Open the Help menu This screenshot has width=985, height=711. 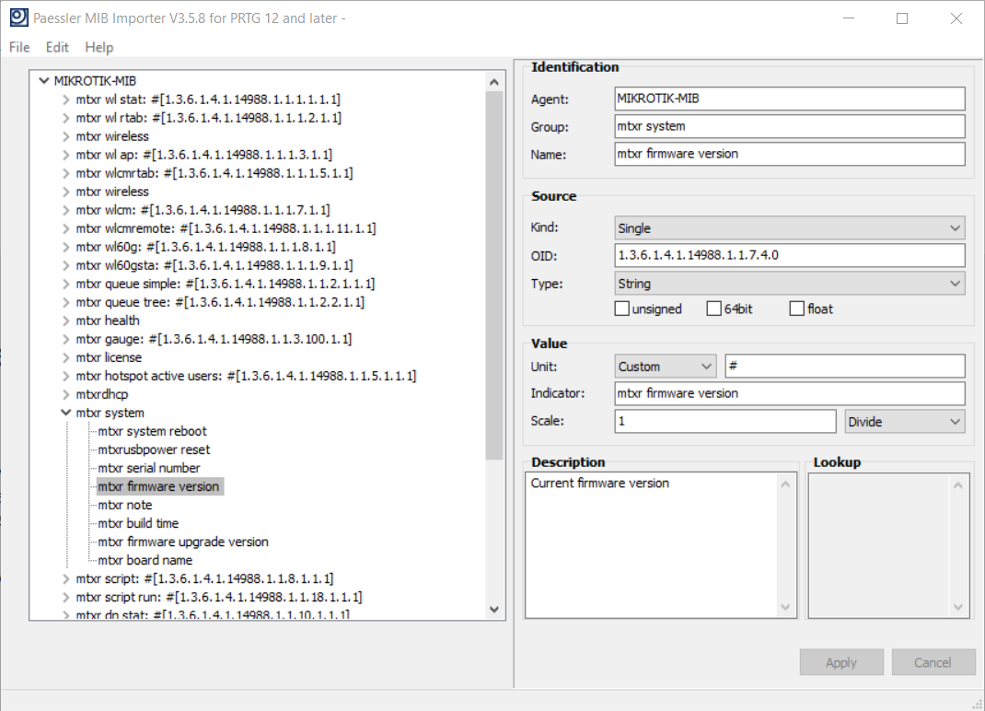pyautogui.click(x=98, y=47)
